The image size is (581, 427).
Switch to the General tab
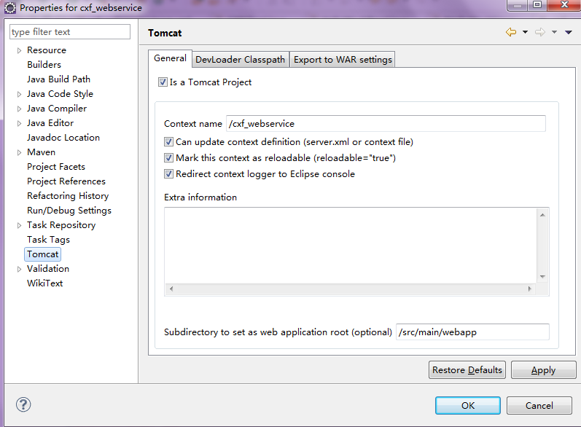170,58
